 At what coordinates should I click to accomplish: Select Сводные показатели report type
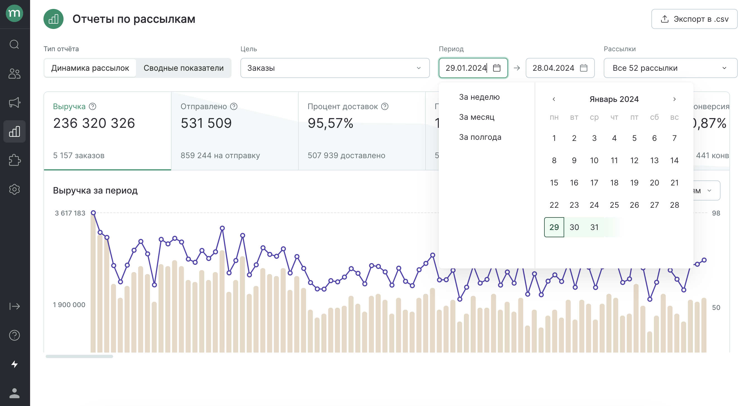click(184, 68)
